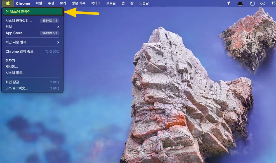Click the glasses menu bar icon
Screen dimensions: 276x163
[x=263, y=3]
